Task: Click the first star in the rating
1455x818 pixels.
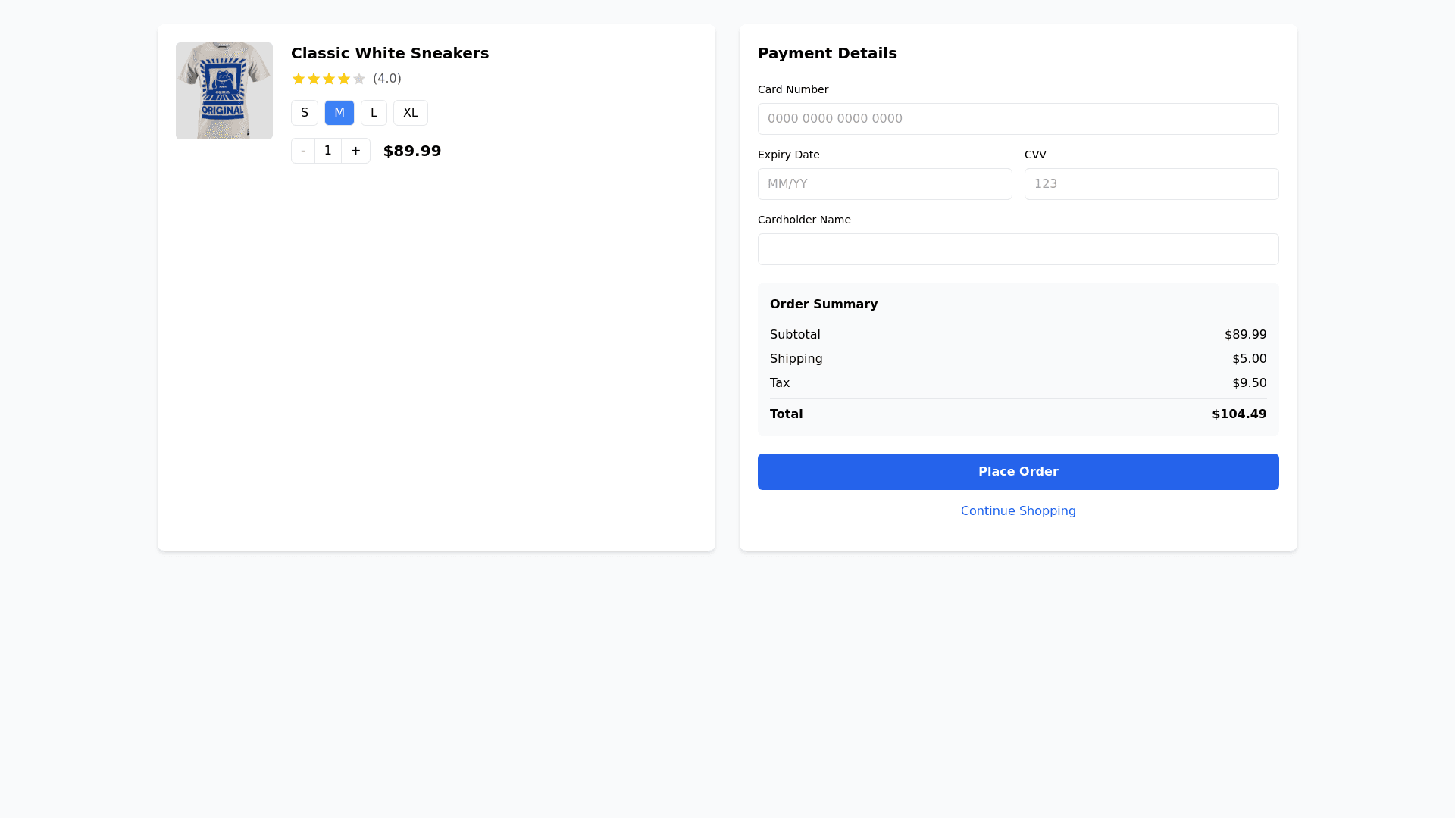Action: click(300, 78)
